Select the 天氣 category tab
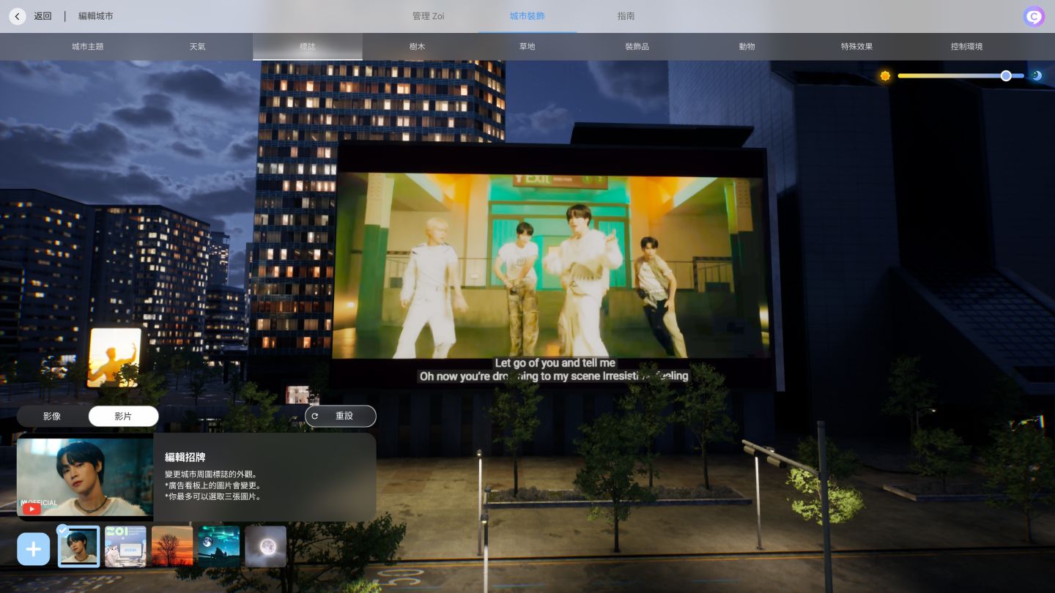The width and height of the screenshot is (1055, 593). pos(197,47)
